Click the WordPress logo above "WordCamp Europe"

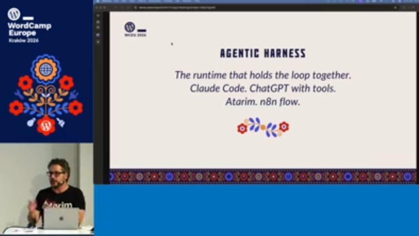[x=14, y=14]
